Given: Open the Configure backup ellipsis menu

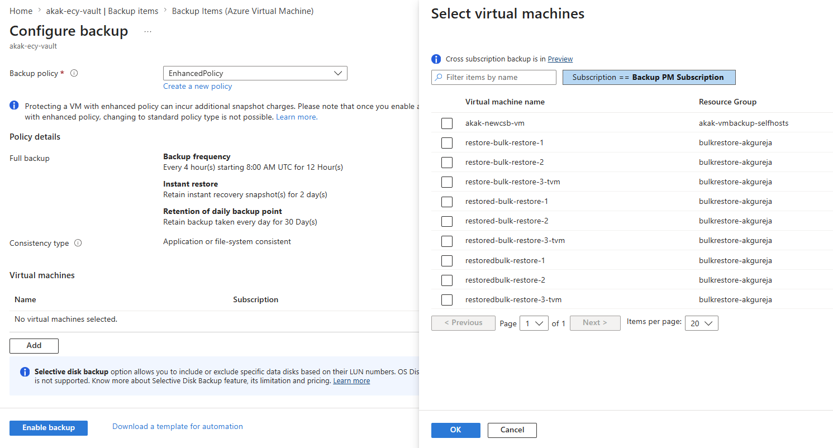Looking at the screenshot, I should pyautogui.click(x=147, y=32).
